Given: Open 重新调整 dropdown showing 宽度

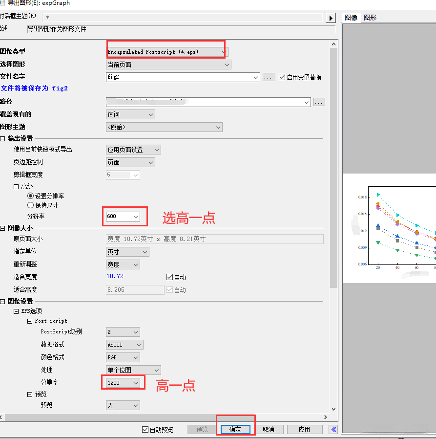Looking at the screenshot, I should [x=123, y=264].
